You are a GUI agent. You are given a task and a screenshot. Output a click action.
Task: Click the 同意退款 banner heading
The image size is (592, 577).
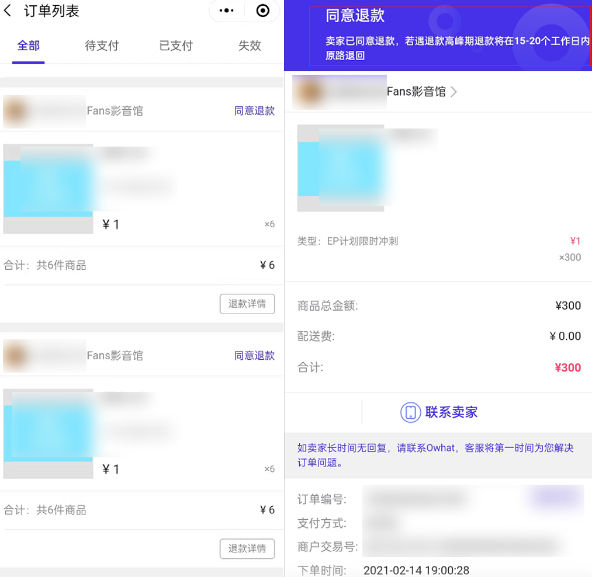(x=355, y=16)
